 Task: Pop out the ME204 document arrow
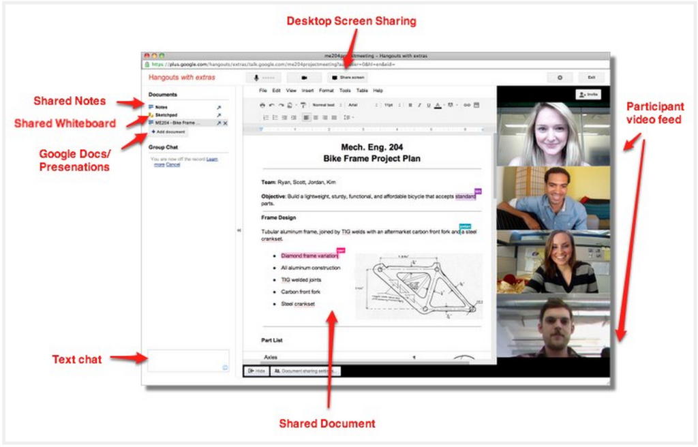(x=219, y=123)
